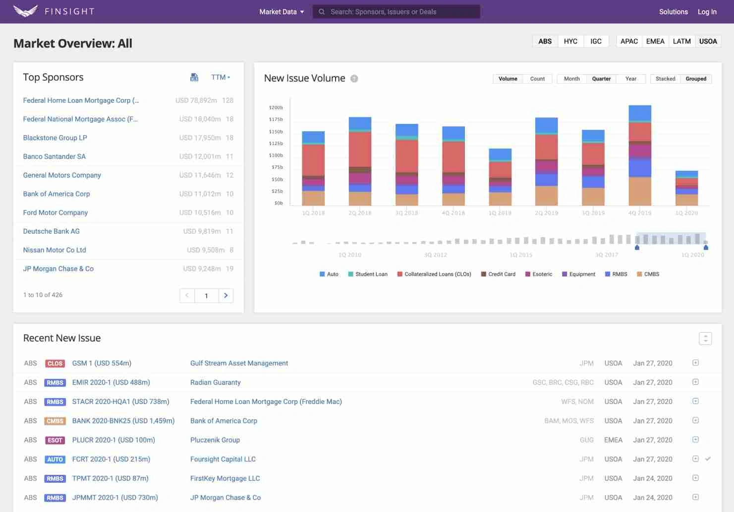The width and height of the screenshot is (734, 512).
Task: Toggle chart to Count mode
Action: 537,79
